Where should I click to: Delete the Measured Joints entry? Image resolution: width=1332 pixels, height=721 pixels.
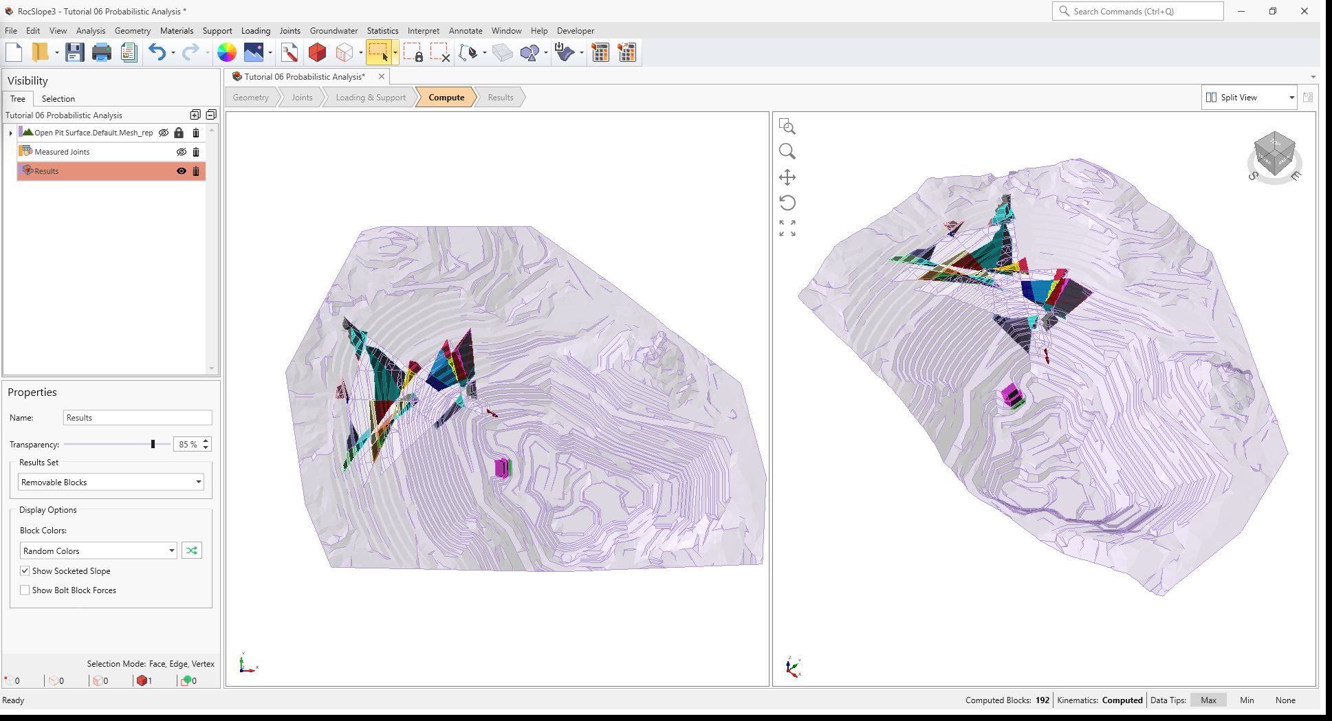click(196, 152)
